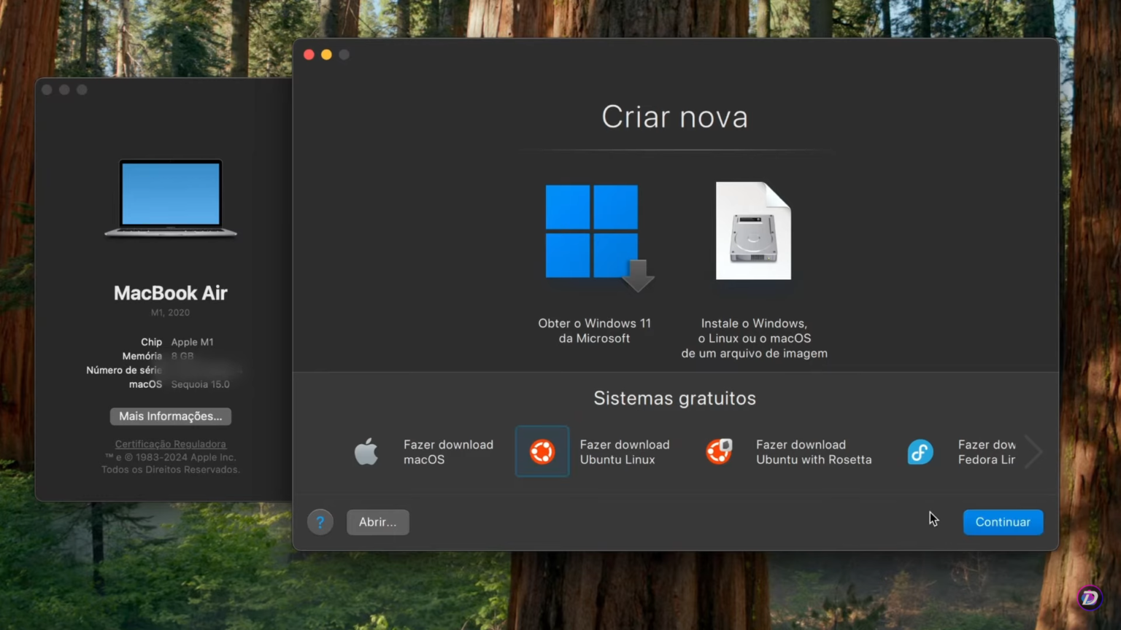Click the Abrir... button
The width and height of the screenshot is (1121, 630).
point(377,522)
